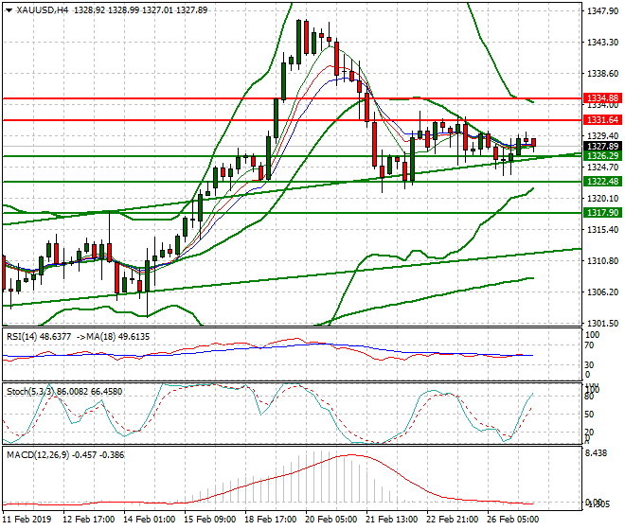Click the 1343.30 price scale value
Image resolution: width=625 pixels, height=530 pixels.
(x=603, y=42)
